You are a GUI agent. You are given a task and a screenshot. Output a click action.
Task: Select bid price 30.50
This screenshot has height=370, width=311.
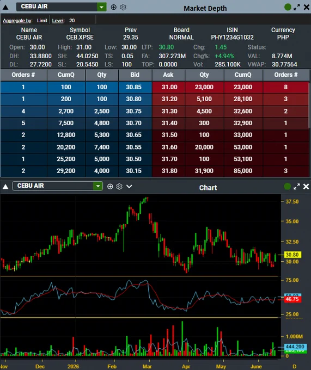point(133,159)
